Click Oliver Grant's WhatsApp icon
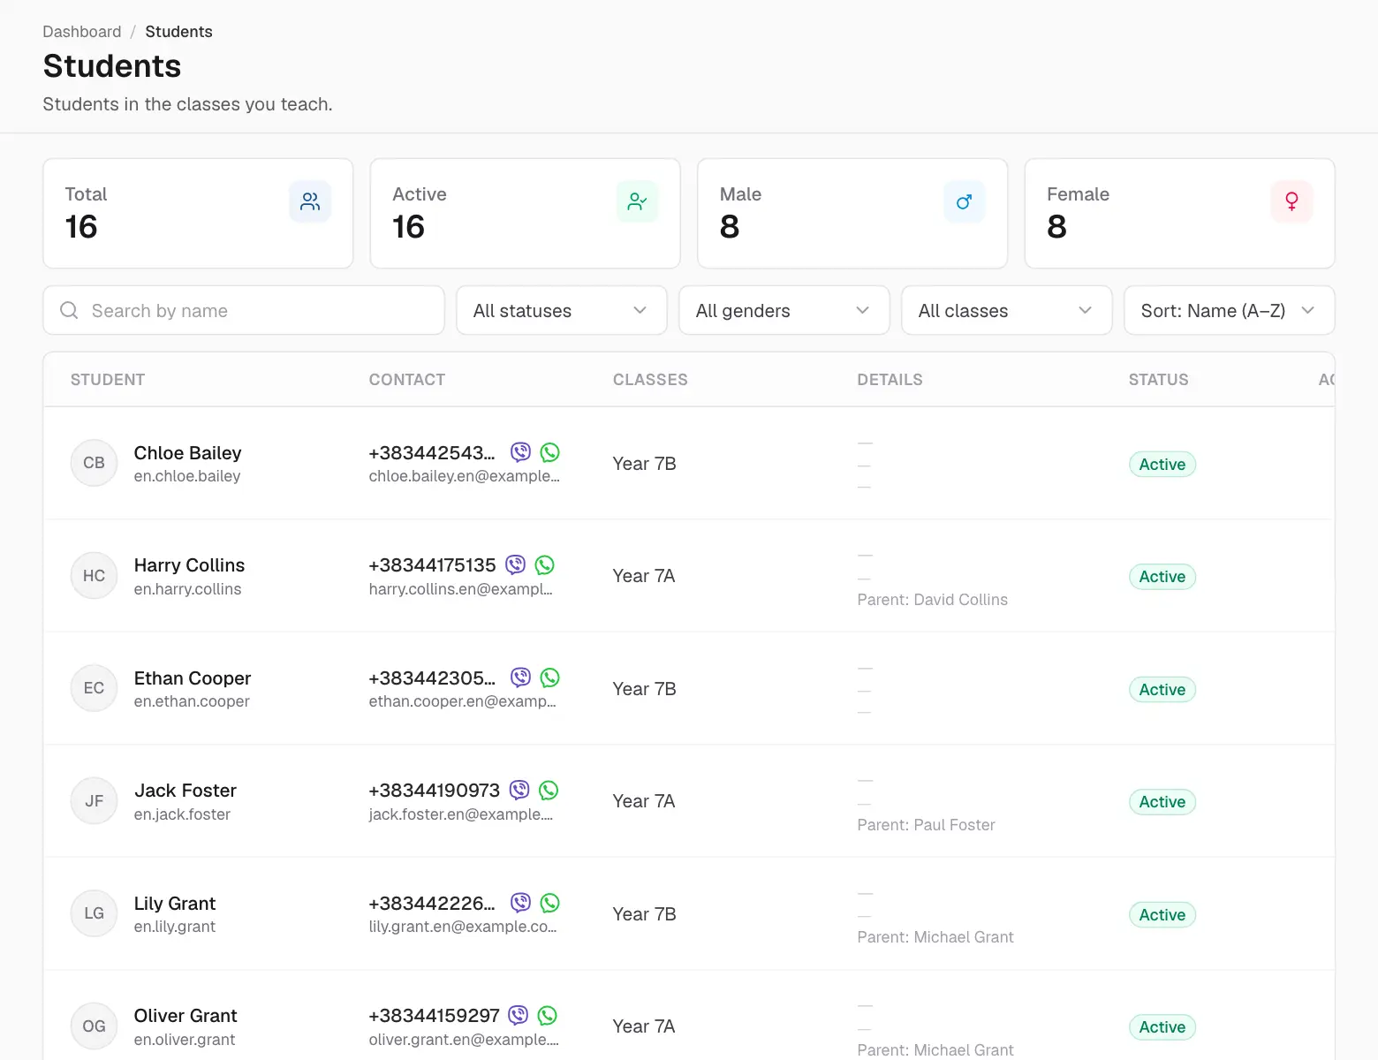 tap(548, 1015)
